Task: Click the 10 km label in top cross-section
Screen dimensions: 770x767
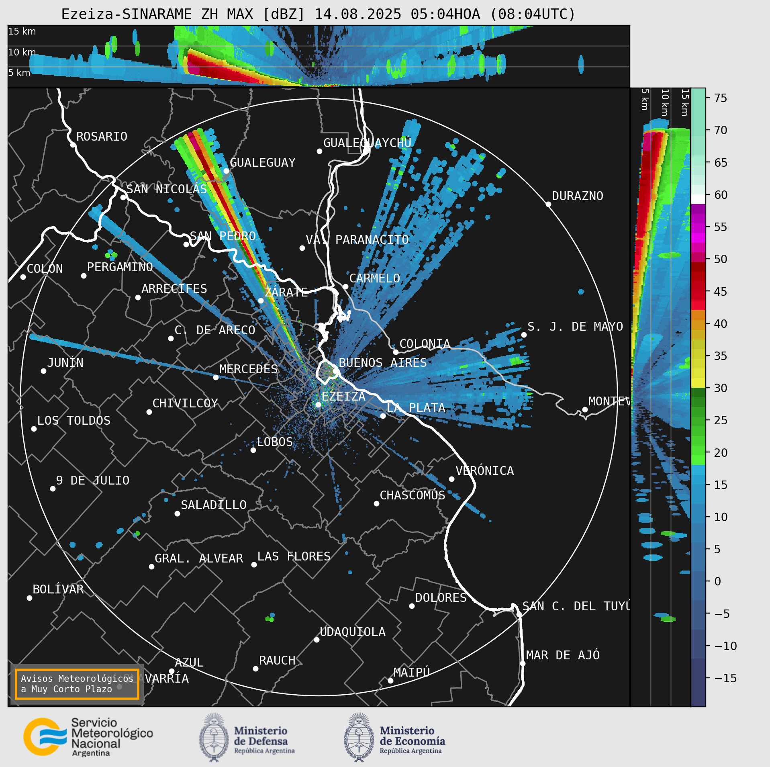Action: [x=22, y=52]
